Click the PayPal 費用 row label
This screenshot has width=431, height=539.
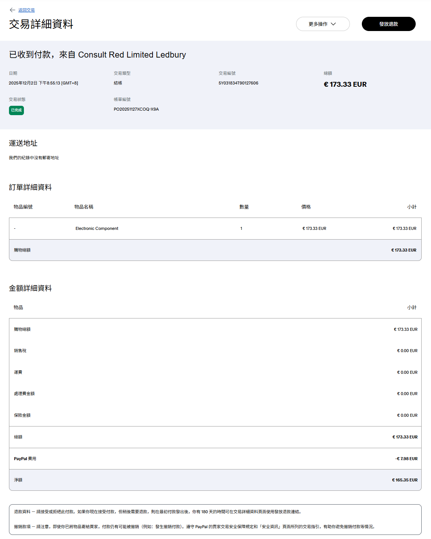(x=25, y=459)
